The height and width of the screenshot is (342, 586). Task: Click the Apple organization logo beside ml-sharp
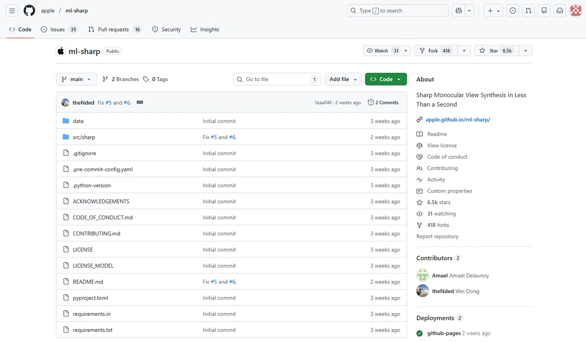(61, 51)
